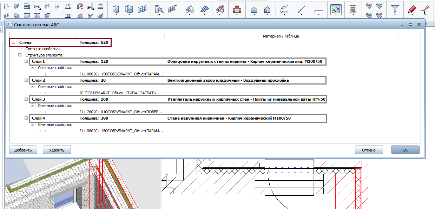Collapse the Слой 3 tree branch
The width and height of the screenshot is (435, 209).
[x=26, y=99]
